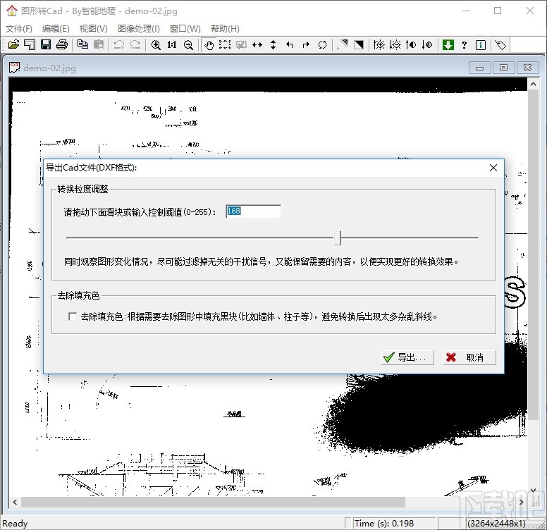Rotate image left
The image size is (547, 530).
[290, 44]
